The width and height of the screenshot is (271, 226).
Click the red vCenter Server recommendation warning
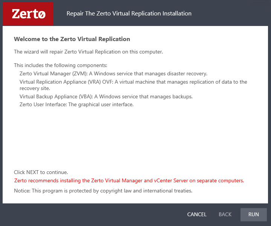point(129,180)
